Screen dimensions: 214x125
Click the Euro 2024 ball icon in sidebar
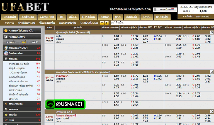pyautogui.click(x=6, y=48)
